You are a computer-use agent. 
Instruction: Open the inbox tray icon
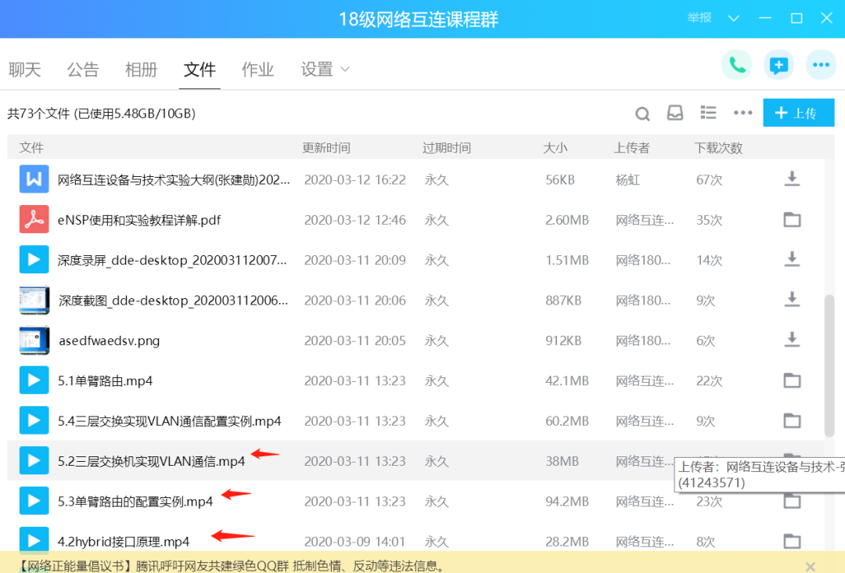coord(675,114)
